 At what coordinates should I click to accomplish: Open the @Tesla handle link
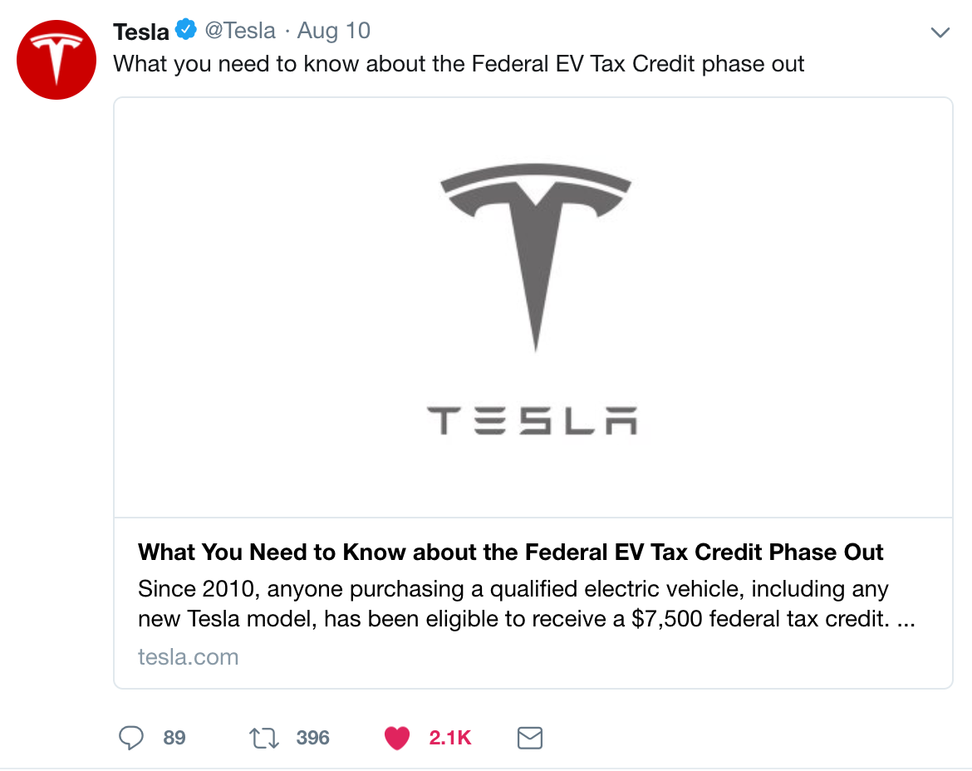click(240, 31)
